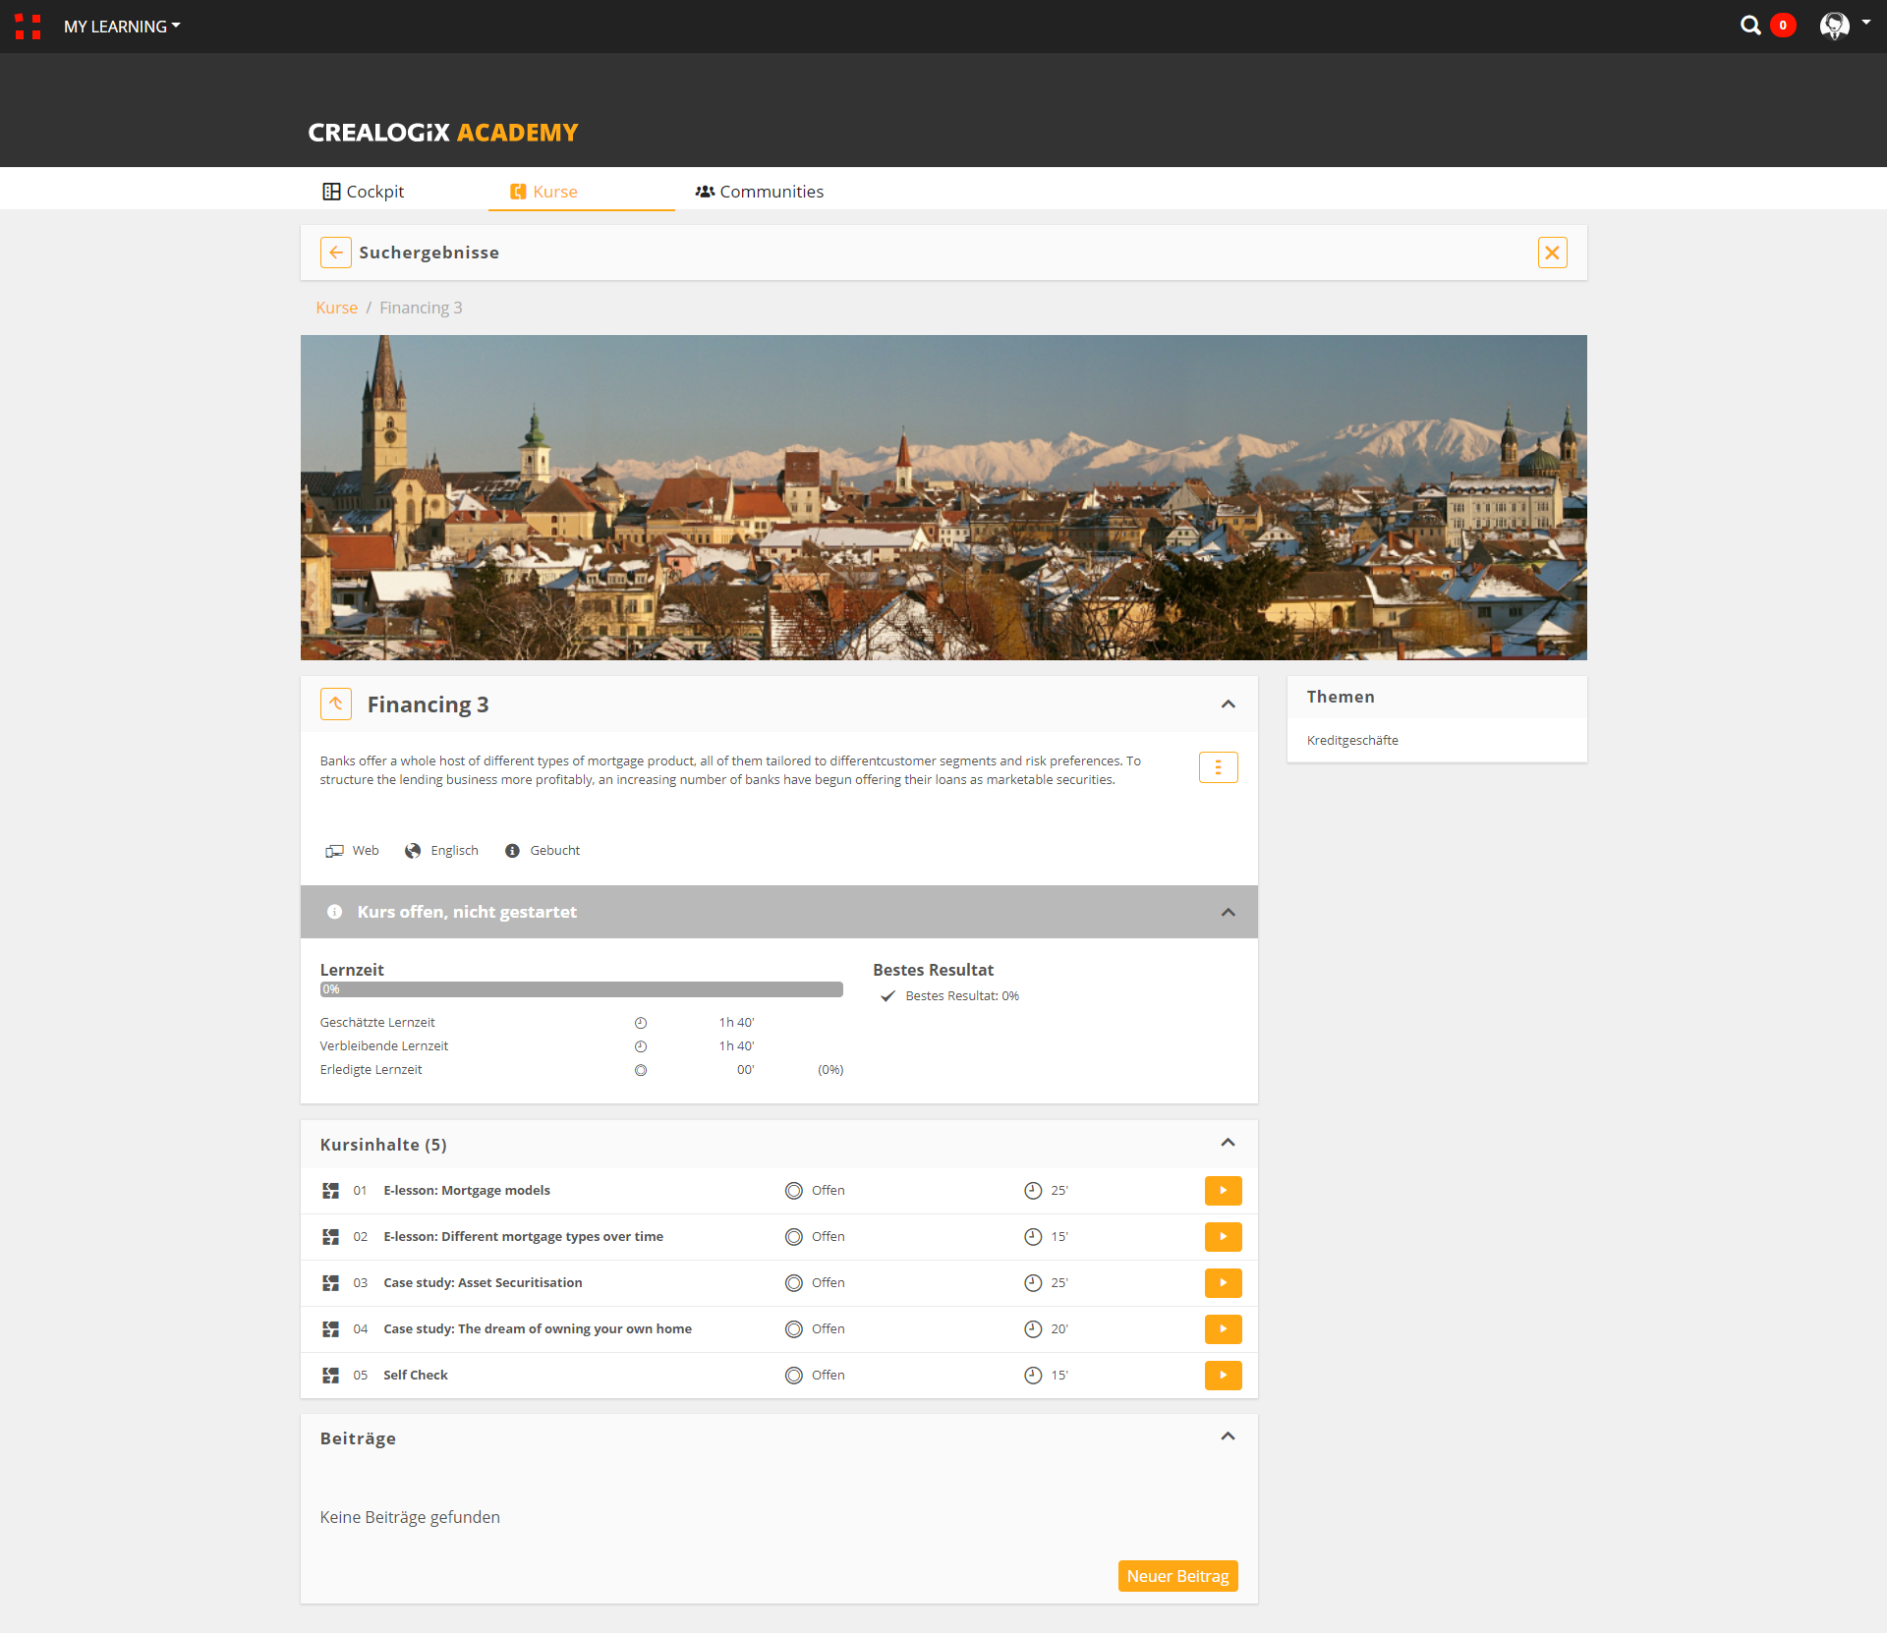1887x1633 pixels.
Task: Click the Lernzeit progress bar
Action: point(581,989)
